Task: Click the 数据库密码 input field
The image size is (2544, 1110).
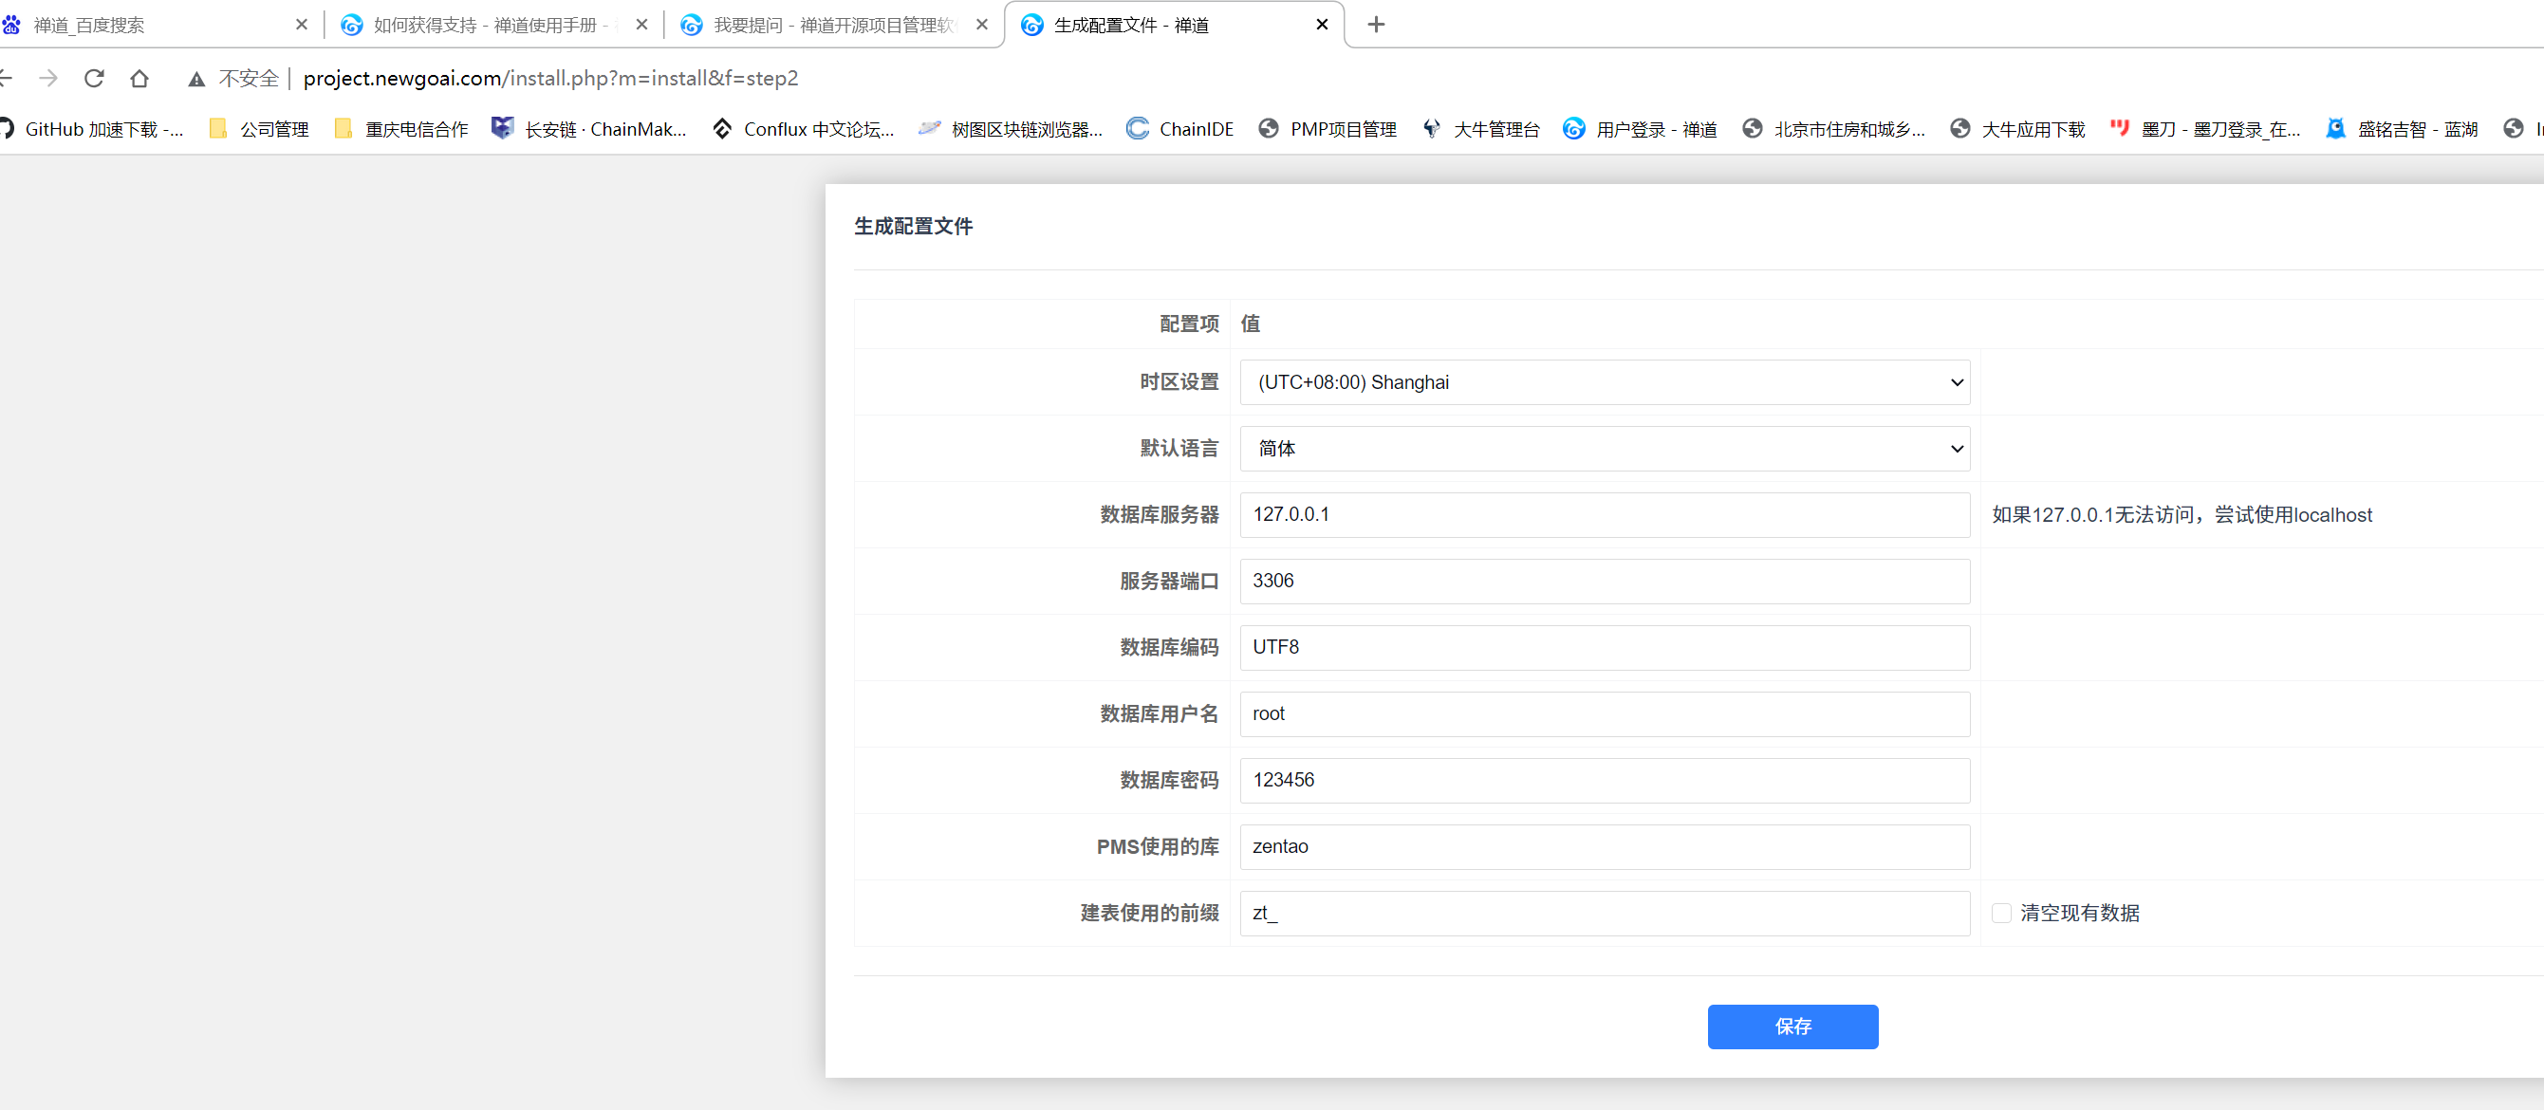Action: tap(1604, 780)
